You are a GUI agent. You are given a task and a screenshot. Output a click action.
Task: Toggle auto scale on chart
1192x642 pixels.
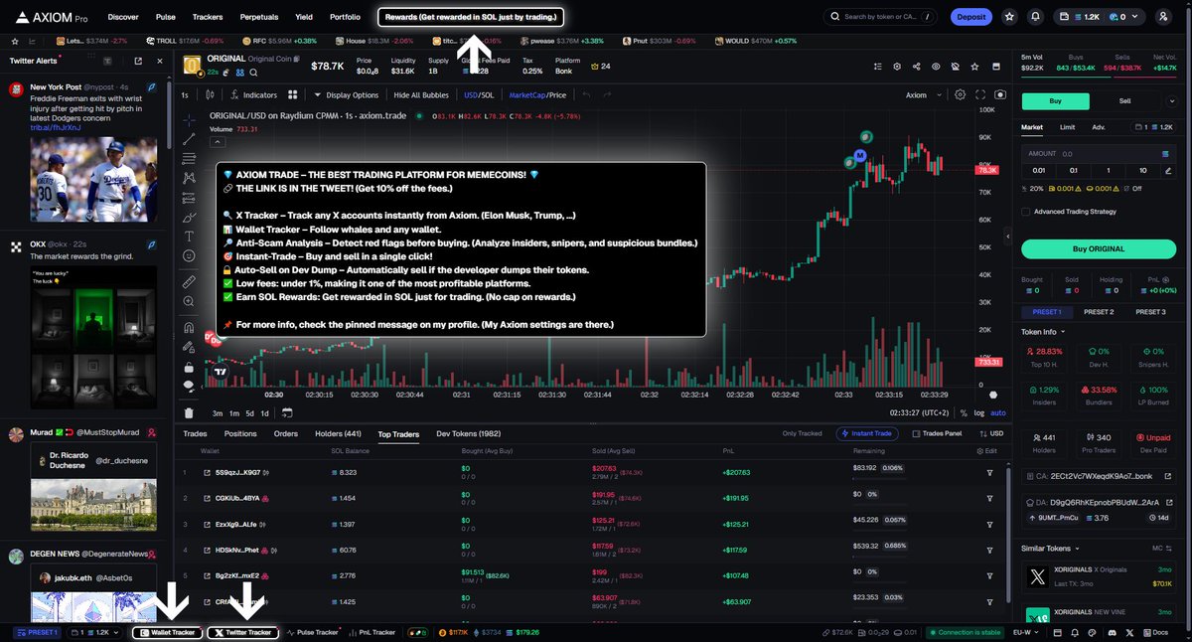pyautogui.click(x=998, y=412)
